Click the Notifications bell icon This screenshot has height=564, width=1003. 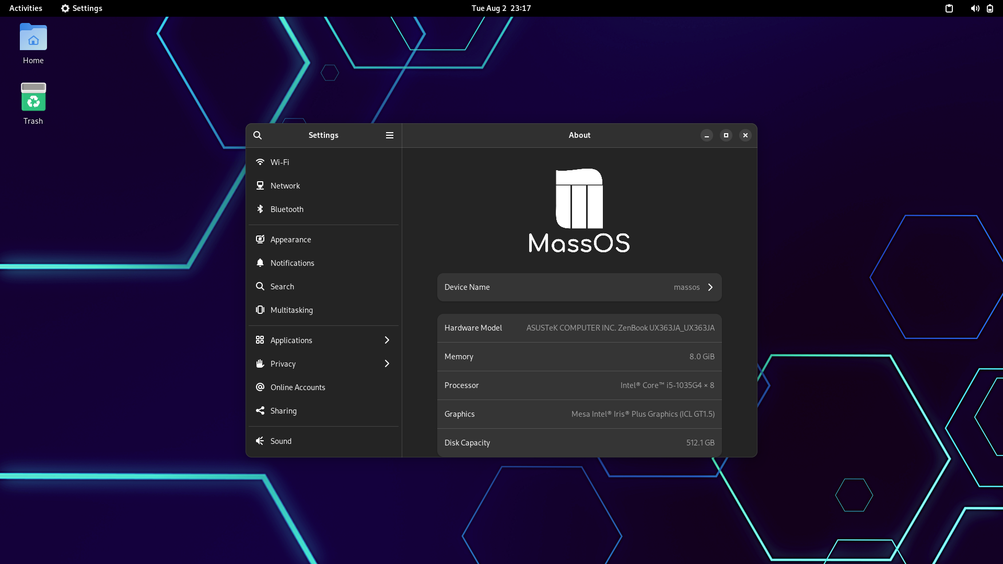pyautogui.click(x=260, y=263)
